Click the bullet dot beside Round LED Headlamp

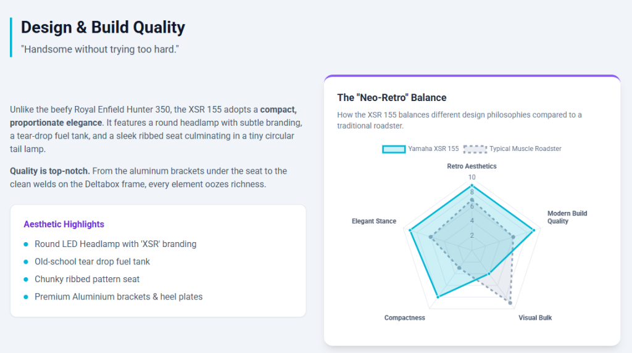[x=26, y=245]
